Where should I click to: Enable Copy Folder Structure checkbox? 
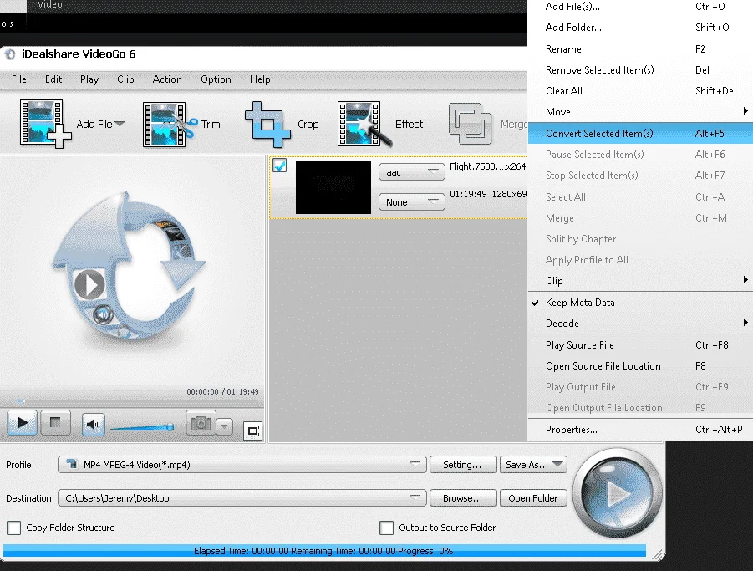click(14, 528)
